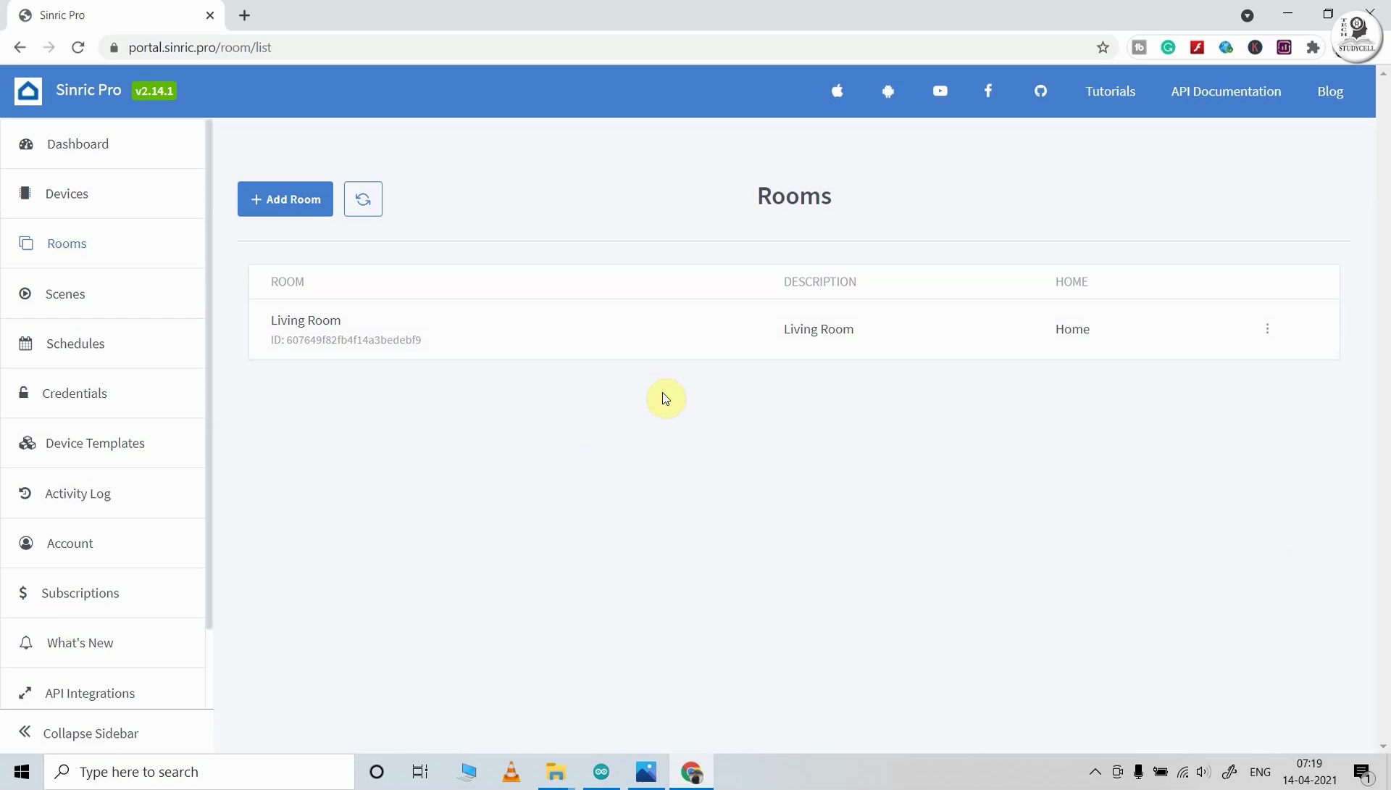This screenshot has width=1391, height=790.
Task: Go to the Scenes section
Action: click(x=65, y=294)
